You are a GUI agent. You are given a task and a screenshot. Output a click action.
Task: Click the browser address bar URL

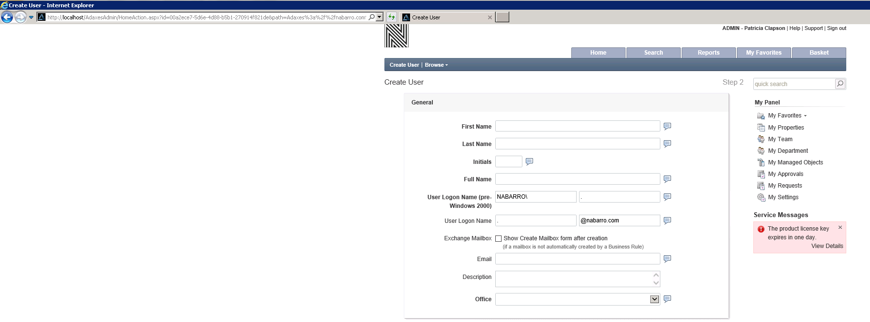(207, 17)
